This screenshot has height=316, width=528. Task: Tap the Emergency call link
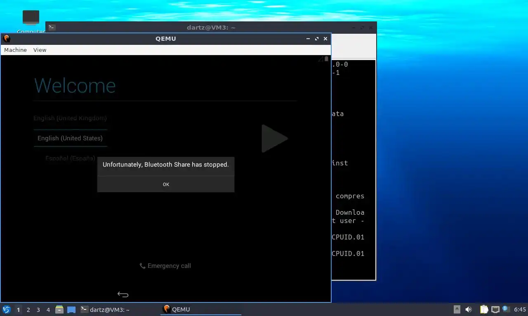click(x=165, y=266)
